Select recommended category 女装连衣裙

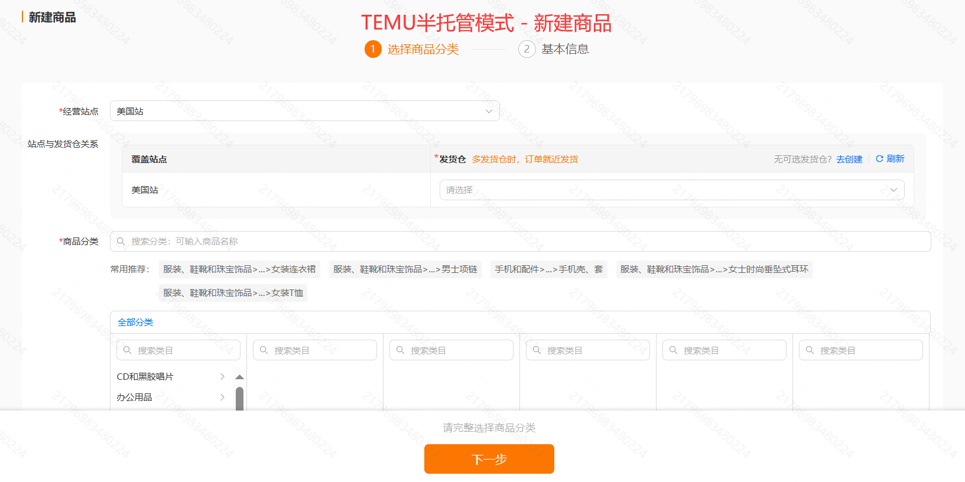[239, 269]
